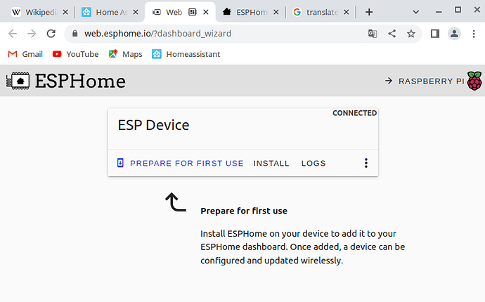Open the translate page icon
The height and width of the screenshot is (302, 485).
tap(373, 34)
